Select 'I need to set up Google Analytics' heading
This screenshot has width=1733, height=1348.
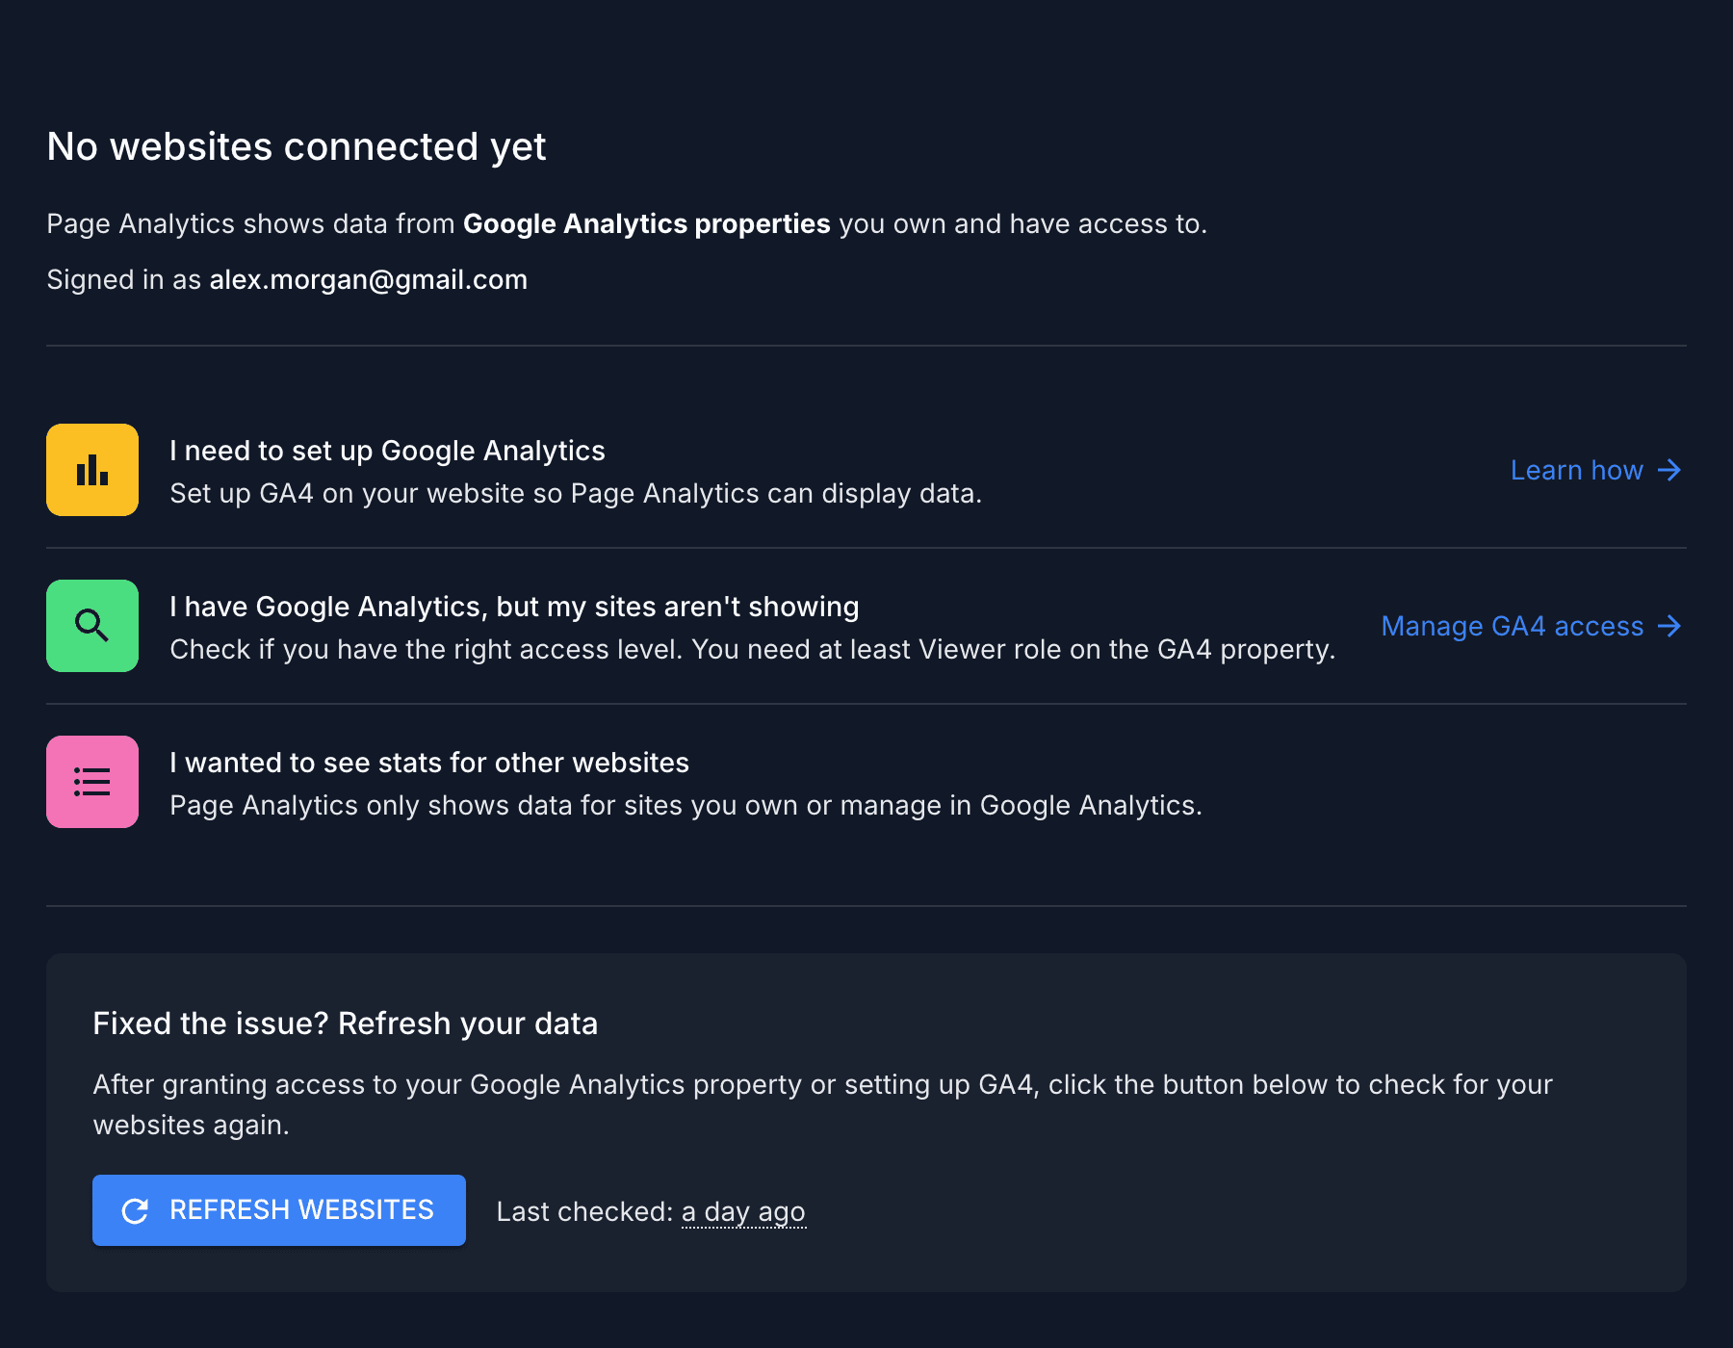387,451
